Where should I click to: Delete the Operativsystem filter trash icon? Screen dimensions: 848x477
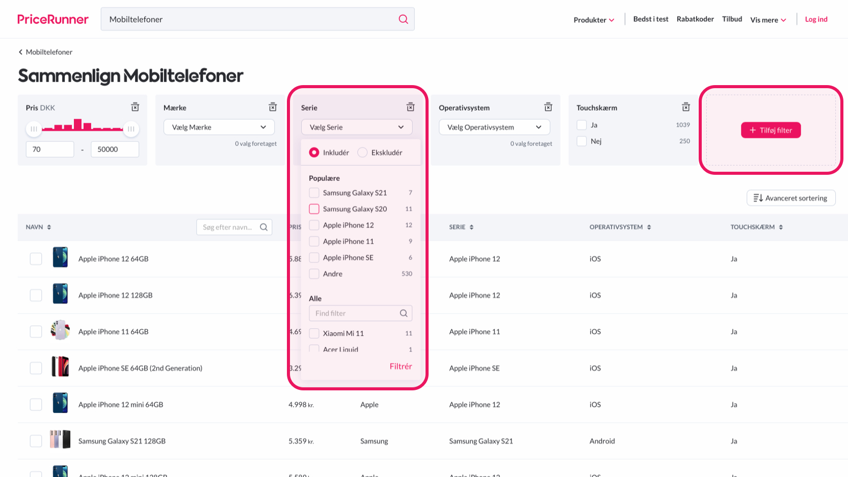coord(548,107)
